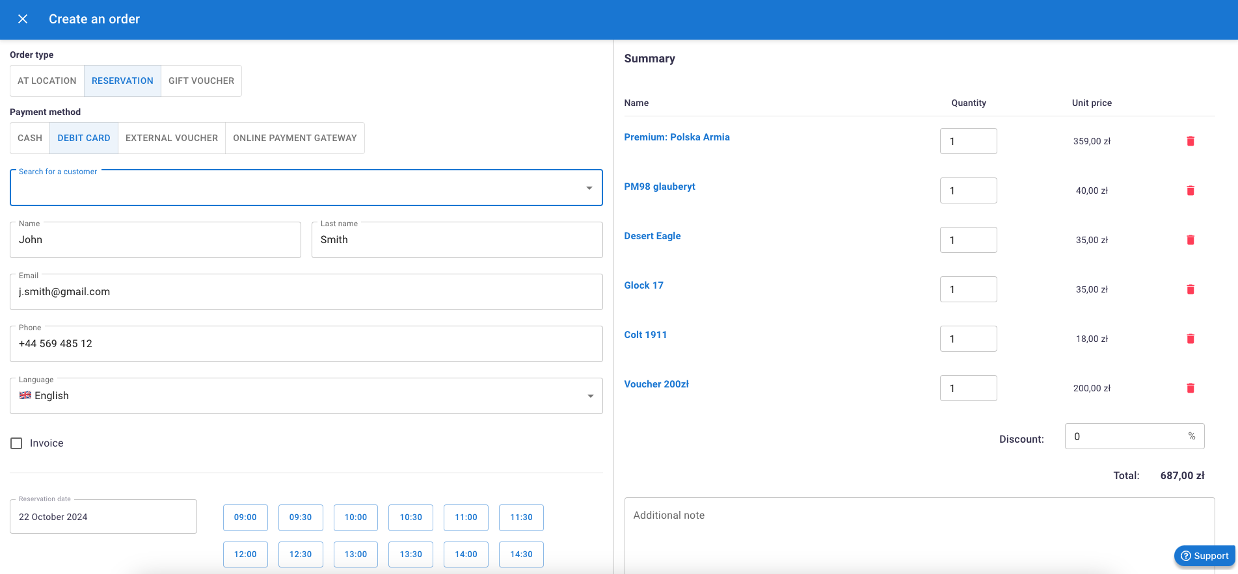Remove PM98 glauberyt using trash icon

(1190, 190)
